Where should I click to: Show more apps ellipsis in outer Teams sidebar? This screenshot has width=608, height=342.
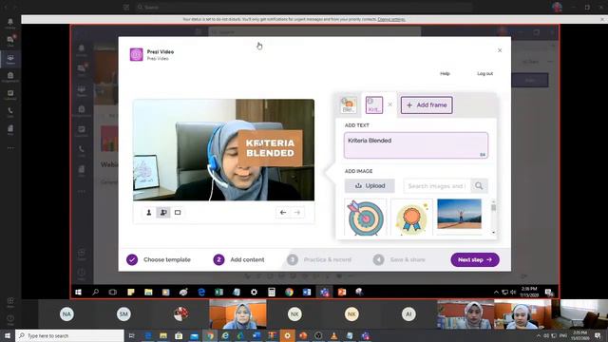pos(10,148)
